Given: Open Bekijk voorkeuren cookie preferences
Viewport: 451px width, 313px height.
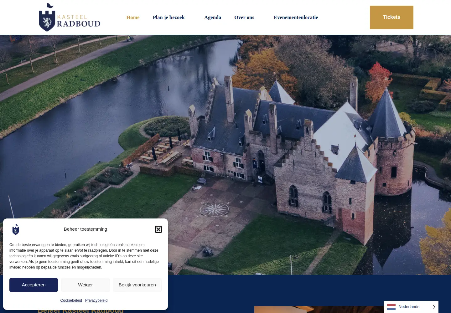Looking at the screenshot, I should [x=137, y=285].
